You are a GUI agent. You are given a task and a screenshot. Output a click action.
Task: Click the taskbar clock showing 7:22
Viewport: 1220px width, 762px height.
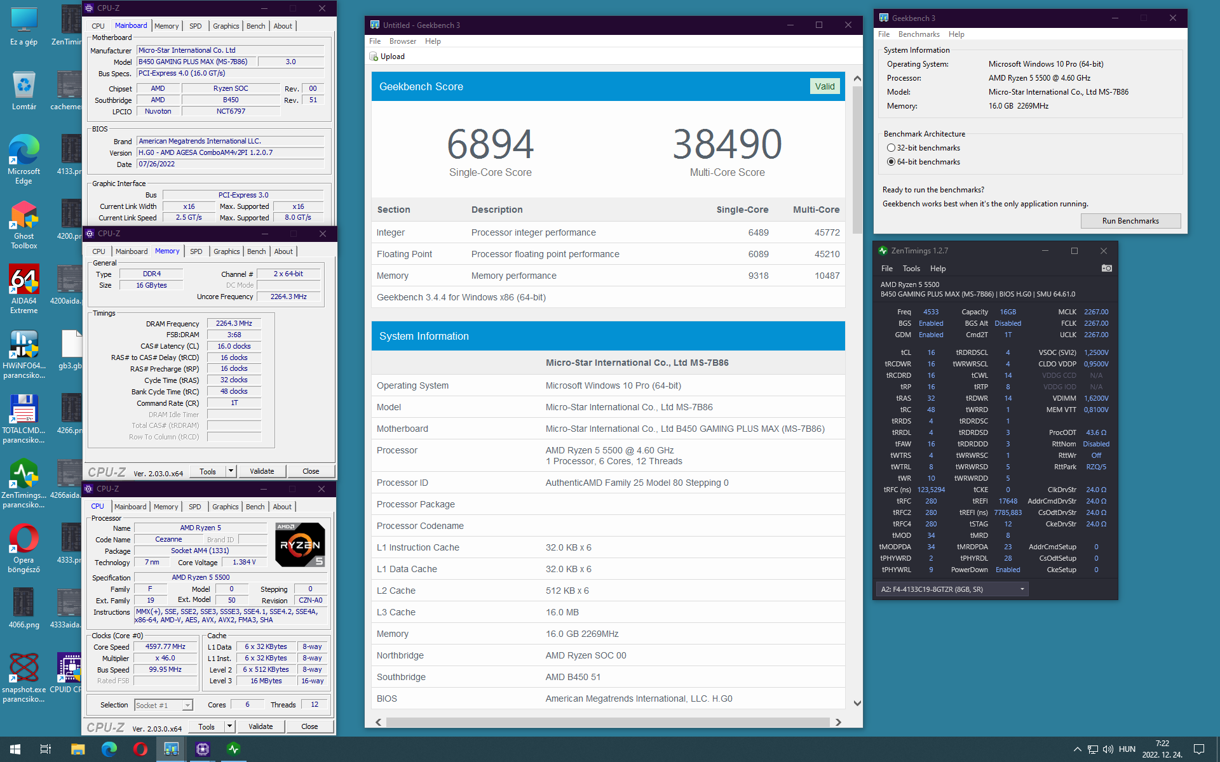point(1162,749)
